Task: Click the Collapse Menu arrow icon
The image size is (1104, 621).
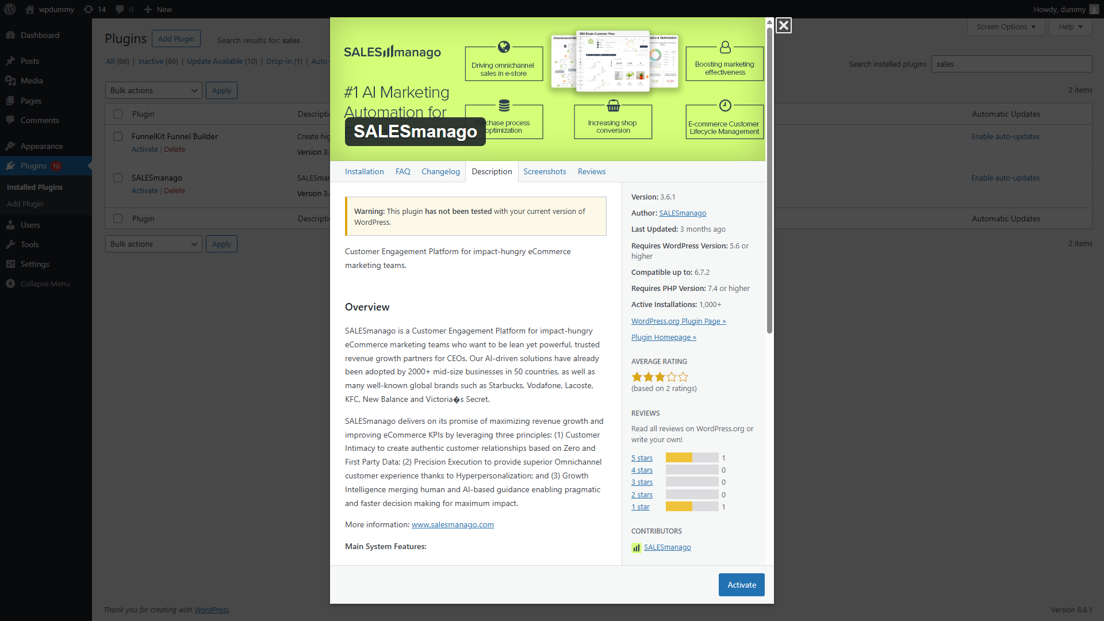Action: (10, 283)
